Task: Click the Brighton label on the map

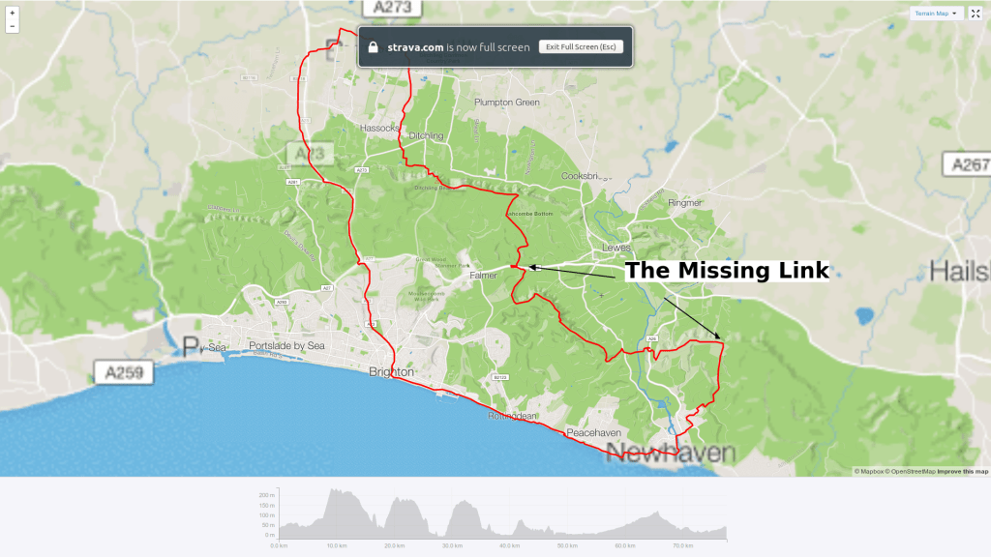Action: pyautogui.click(x=391, y=371)
